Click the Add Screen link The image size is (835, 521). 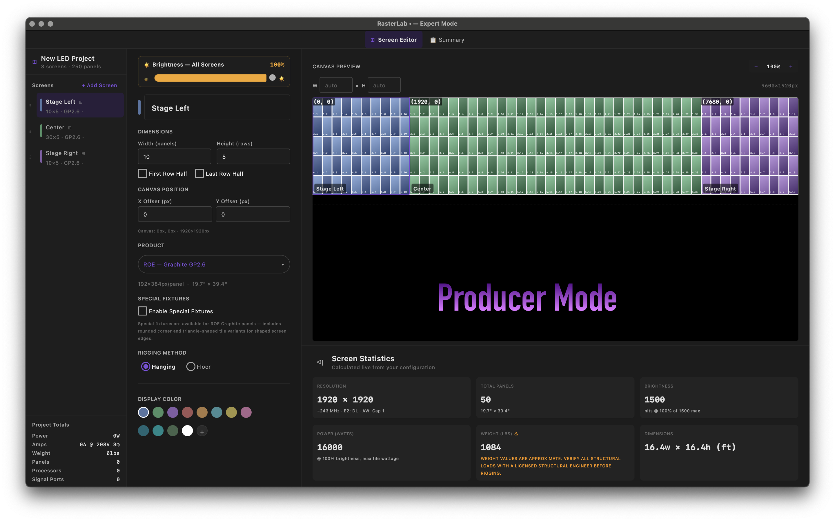pyautogui.click(x=99, y=85)
